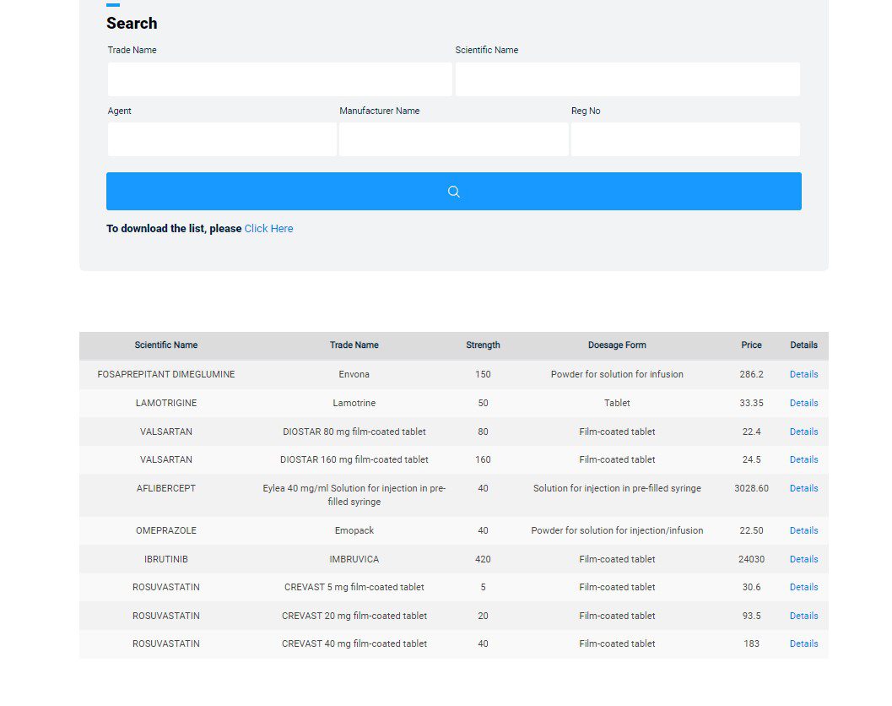Click the Envona trade name cell
The width and height of the screenshot is (892, 706).
354,374
